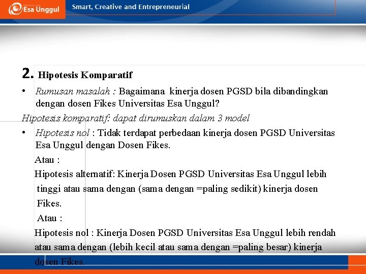This screenshot has height=274, width=366.
Task: Click the line starting 'dengan dosen Fikes Universitas Esa Unggul?'
Action: [x=128, y=104]
